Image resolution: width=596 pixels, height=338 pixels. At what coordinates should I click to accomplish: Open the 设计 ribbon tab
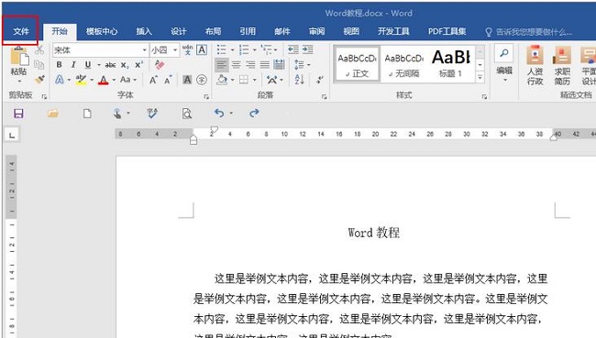pos(178,31)
